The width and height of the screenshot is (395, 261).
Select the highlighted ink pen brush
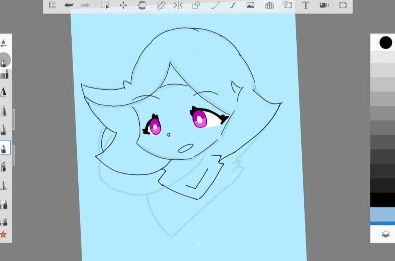(x=4, y=147)
